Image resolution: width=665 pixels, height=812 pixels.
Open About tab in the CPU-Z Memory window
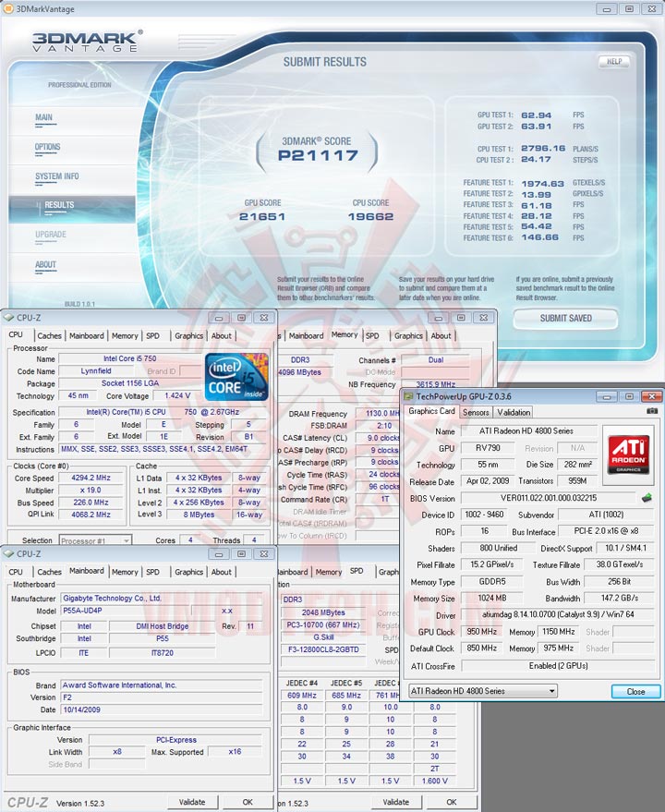click(x=441, y=335)
